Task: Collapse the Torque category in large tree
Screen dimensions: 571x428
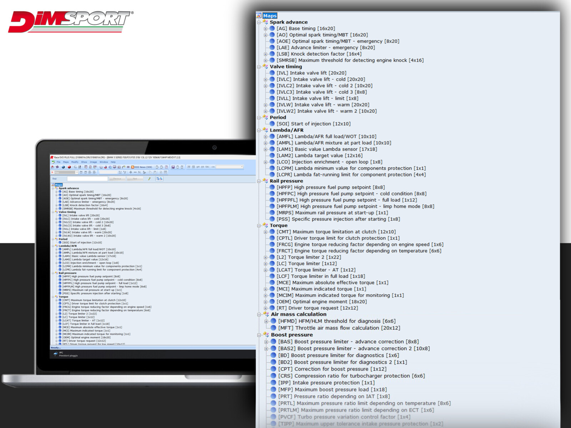Action: pos(259,225)
